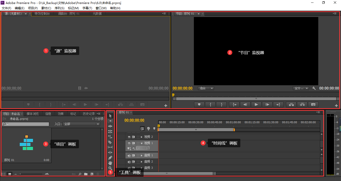Switch to the 效果 tab
The image size is (341, 181).
[x=60, y=113]
